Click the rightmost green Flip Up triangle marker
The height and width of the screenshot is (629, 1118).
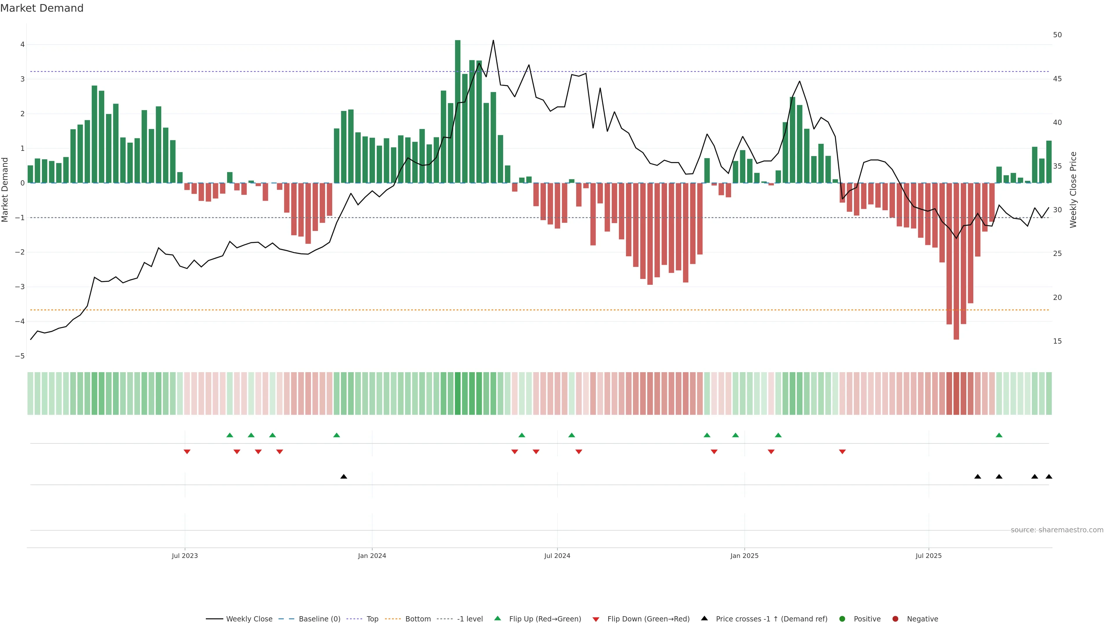999,435
